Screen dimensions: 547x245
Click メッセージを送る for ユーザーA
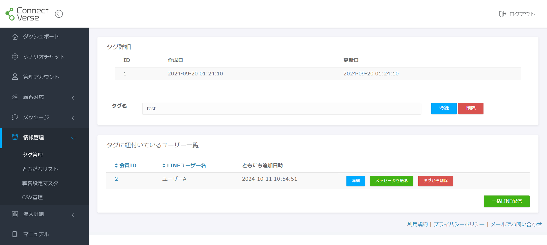pos(391,181)
